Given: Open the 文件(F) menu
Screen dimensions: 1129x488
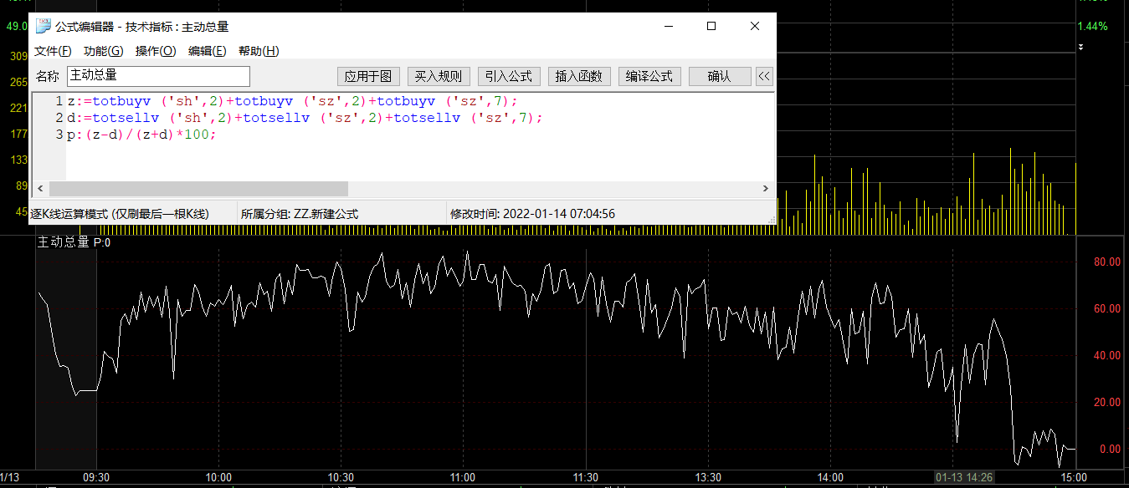Looking at the screenshot, I should pos(53,51).
